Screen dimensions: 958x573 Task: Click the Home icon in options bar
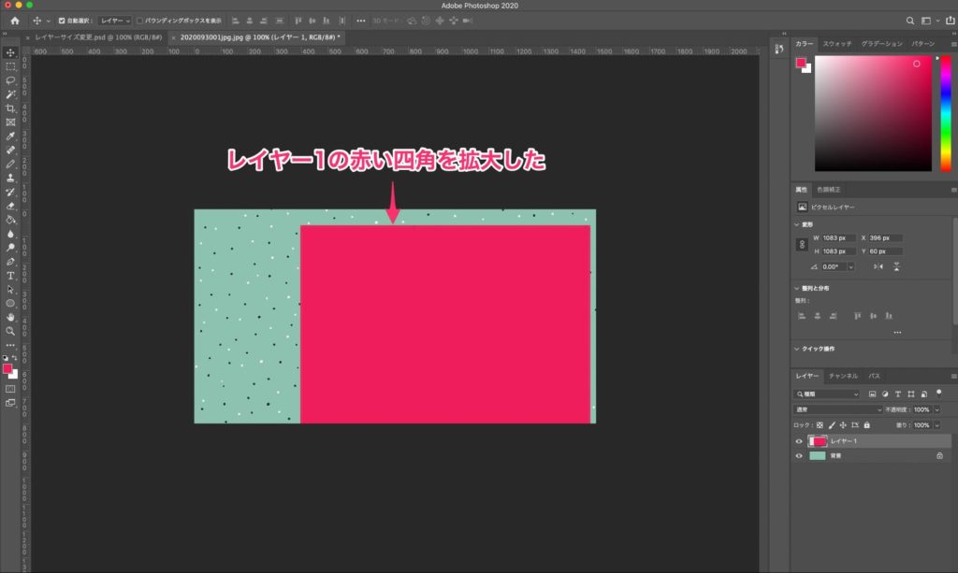click(14, 20)
